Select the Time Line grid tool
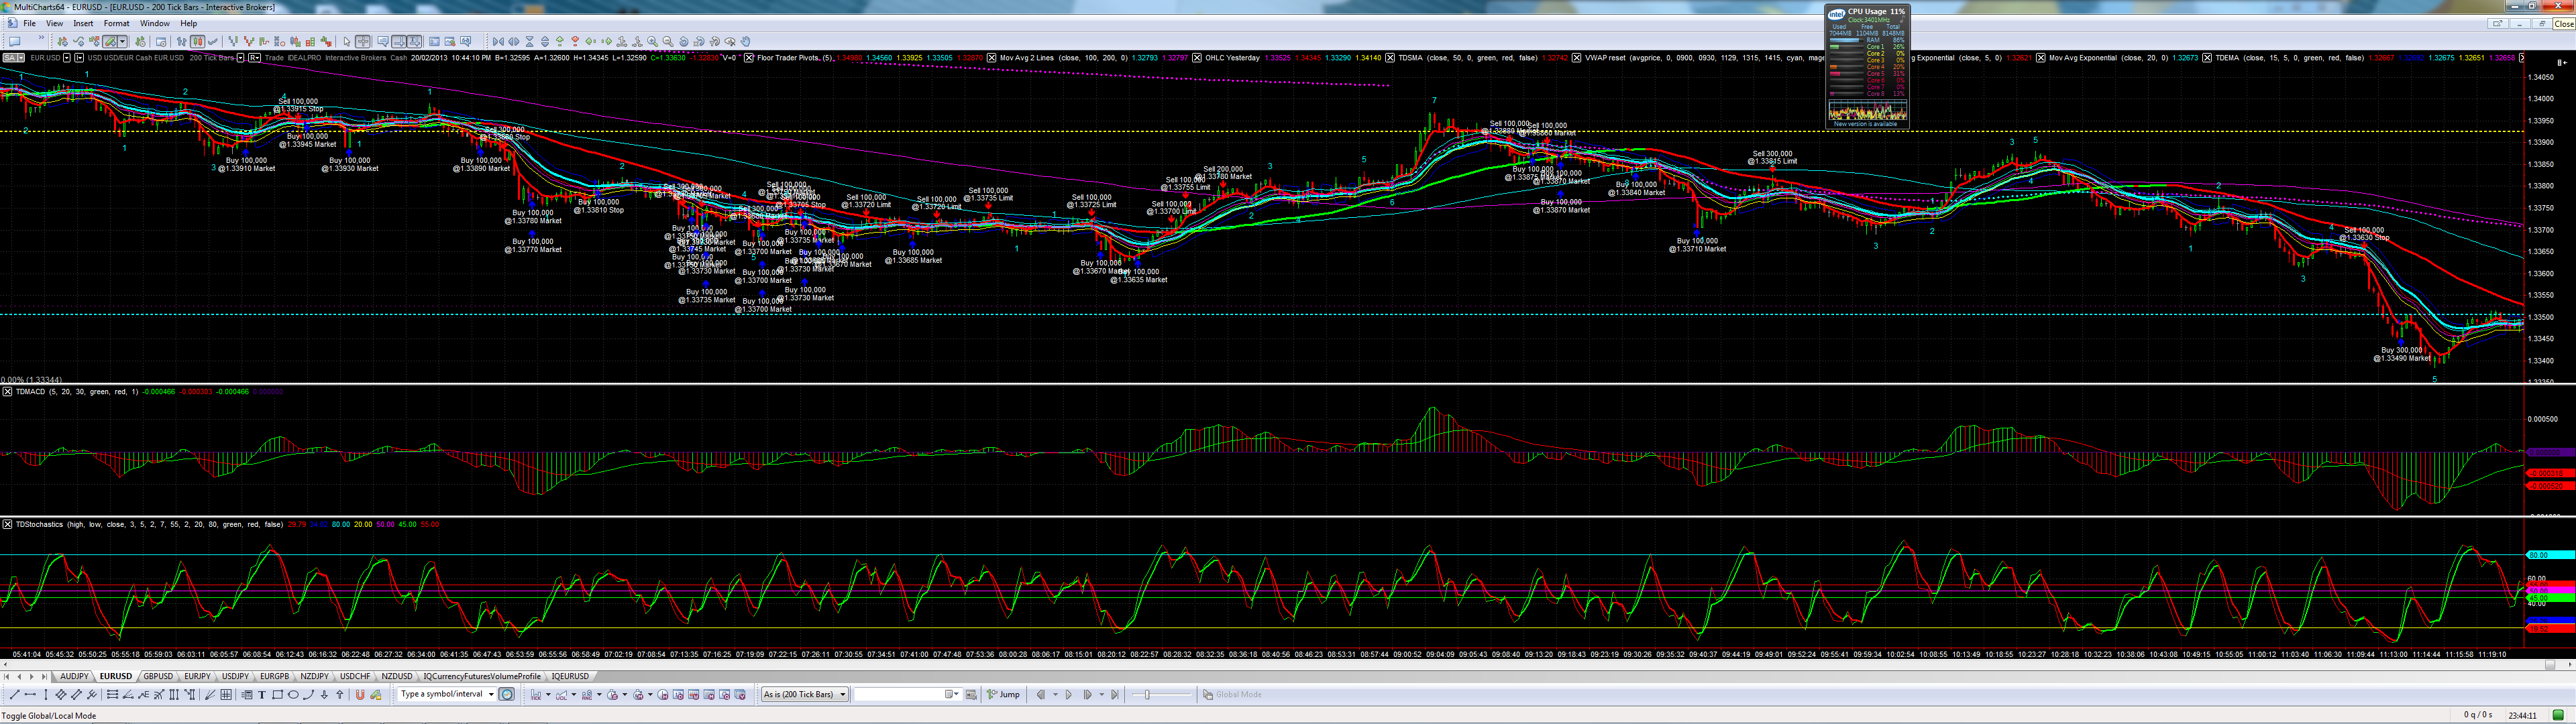Screen dimensions: 2576x724 (226, 694)
